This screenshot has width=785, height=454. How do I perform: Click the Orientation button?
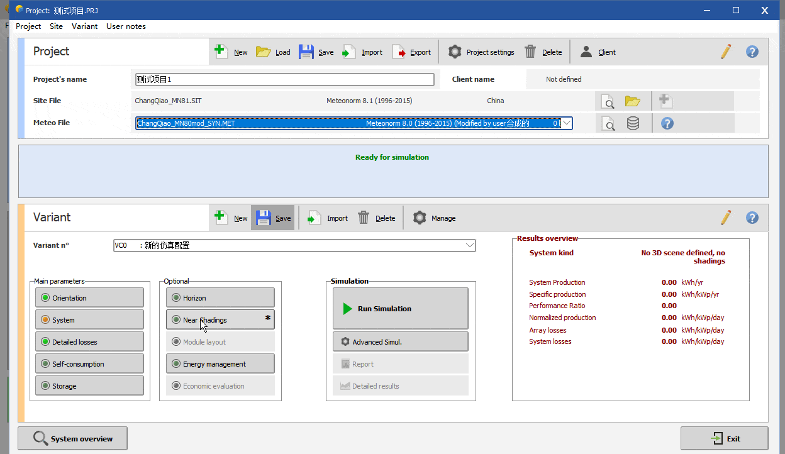point(89,297)
